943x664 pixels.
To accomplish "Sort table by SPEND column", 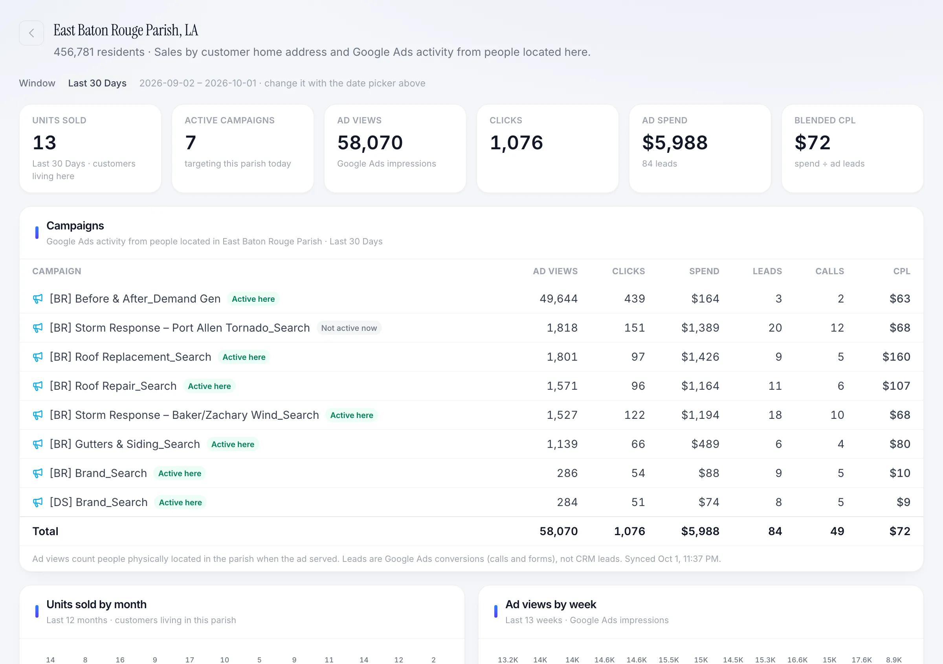I will coord(704,271).
